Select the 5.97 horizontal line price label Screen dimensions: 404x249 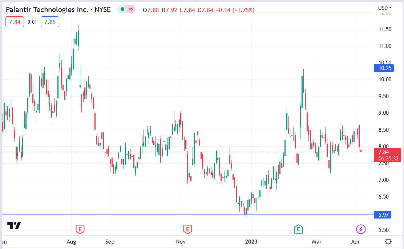[383, 215]
